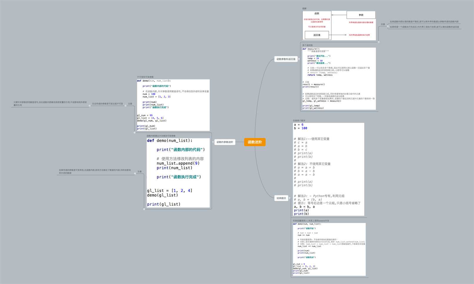The image size is (474, 284).
Task: Open the 图解 function diagram thumbnail
Action: coord(339,25)
